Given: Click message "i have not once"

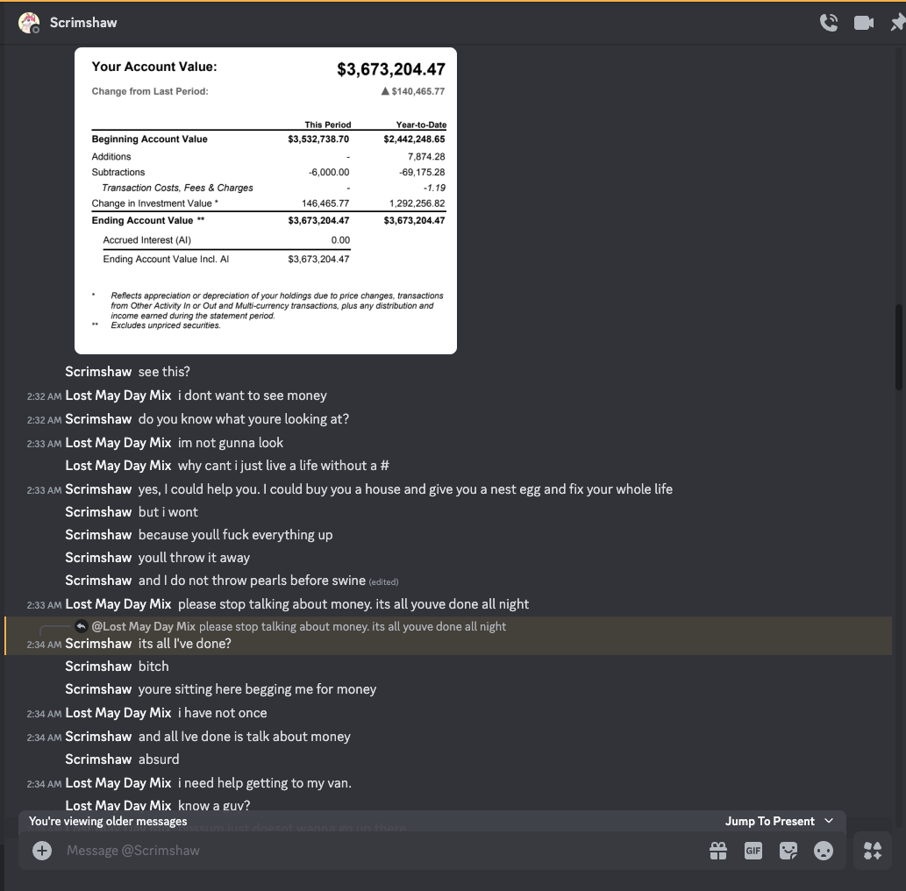Looking at the screenshot, I should [223, 712].
